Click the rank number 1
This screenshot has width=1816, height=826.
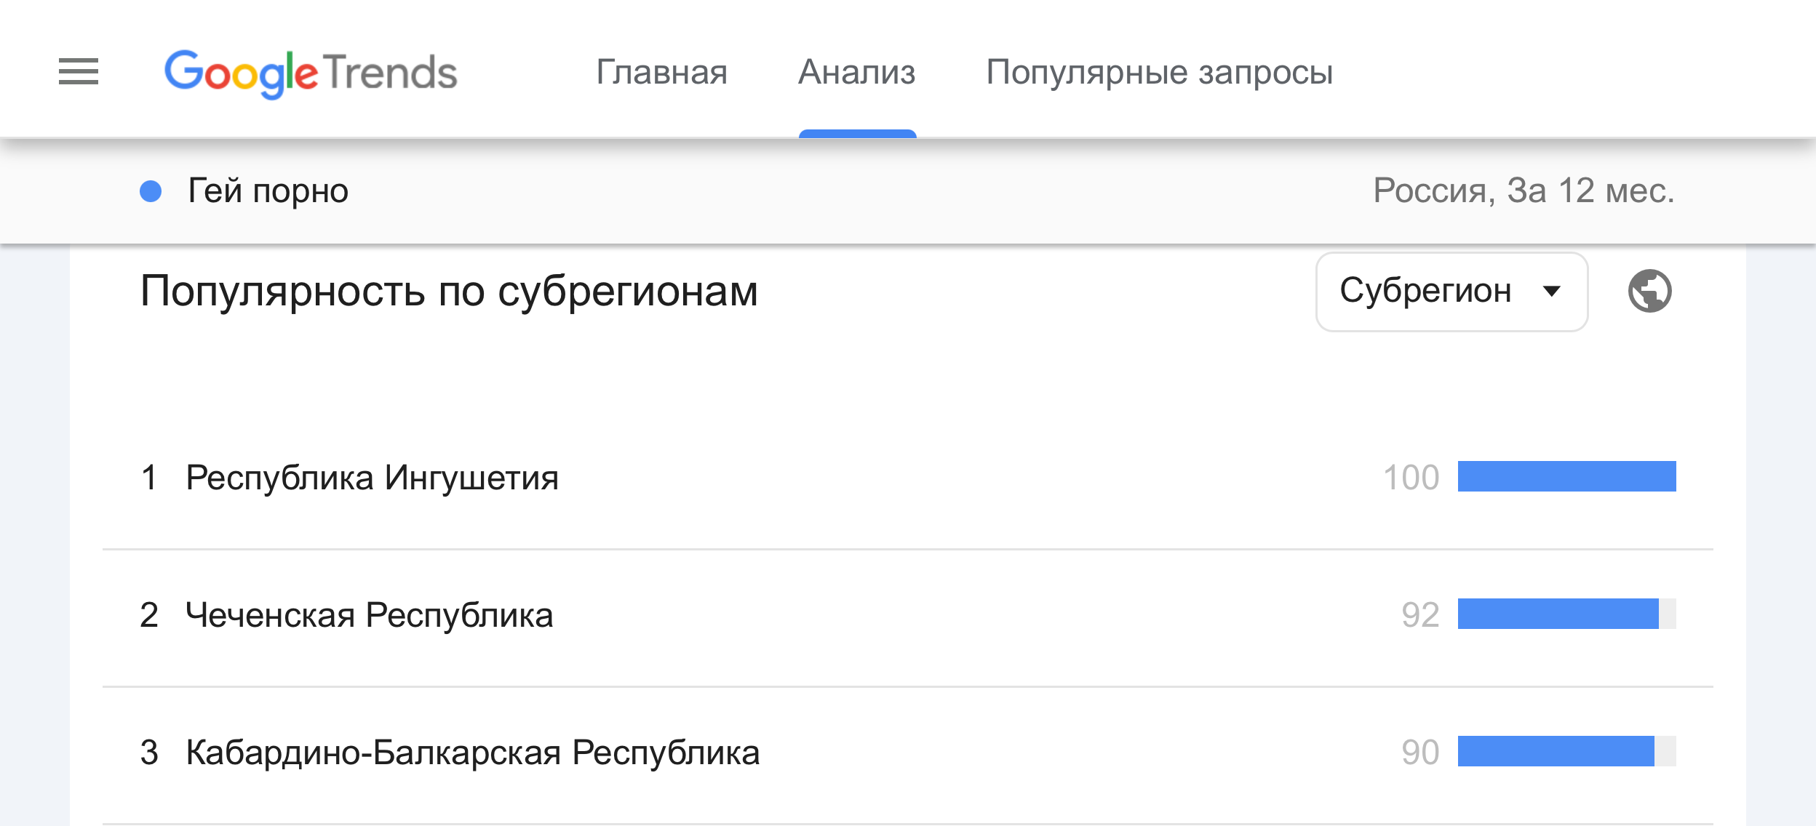pyautogui.click(x=149, y=478)
